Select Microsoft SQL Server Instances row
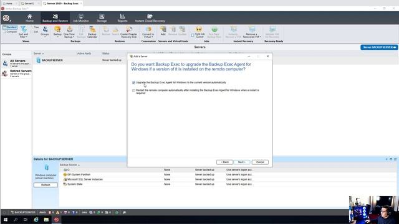 pos(228,179)
